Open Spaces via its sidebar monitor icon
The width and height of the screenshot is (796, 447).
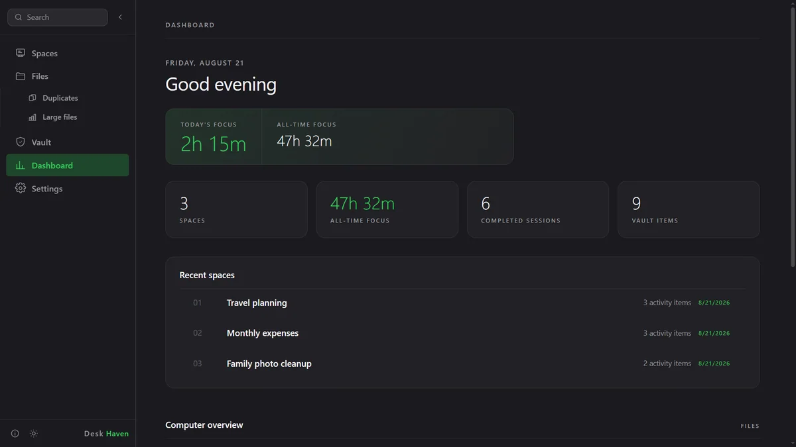21,53
